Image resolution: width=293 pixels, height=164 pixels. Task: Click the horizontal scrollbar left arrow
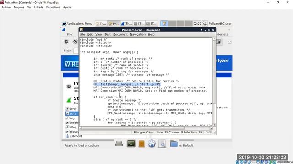(x=81, y=128)
